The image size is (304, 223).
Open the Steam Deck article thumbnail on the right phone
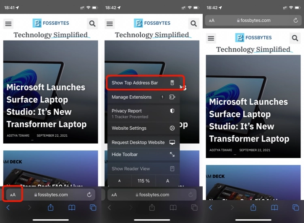coord(253,182)
